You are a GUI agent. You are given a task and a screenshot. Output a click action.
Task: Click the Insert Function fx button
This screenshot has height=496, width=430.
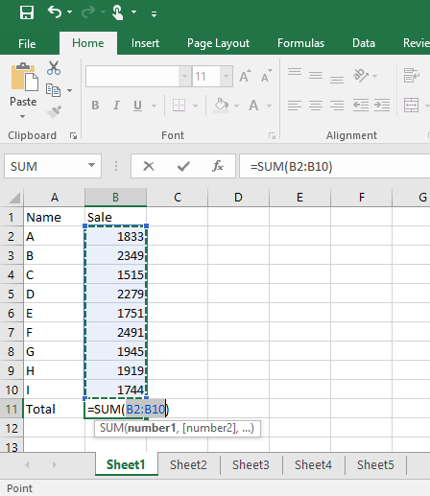pyautogui.click(x=218, y=166)
